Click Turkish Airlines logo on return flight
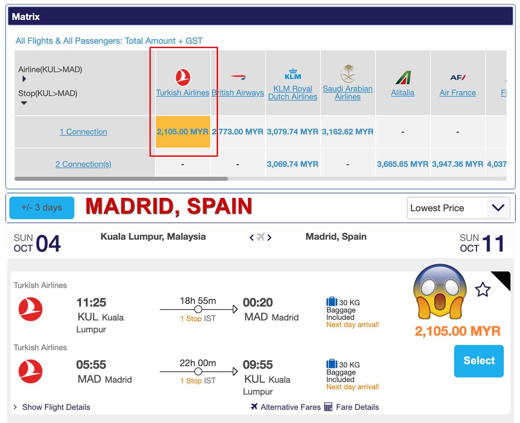 pos(31,371)
